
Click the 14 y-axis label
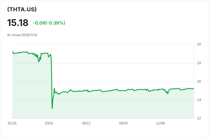click(199, 100)
